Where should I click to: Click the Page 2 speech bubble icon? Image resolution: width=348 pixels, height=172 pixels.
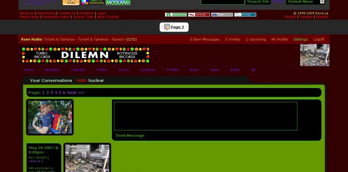click(x=167, y=27)
